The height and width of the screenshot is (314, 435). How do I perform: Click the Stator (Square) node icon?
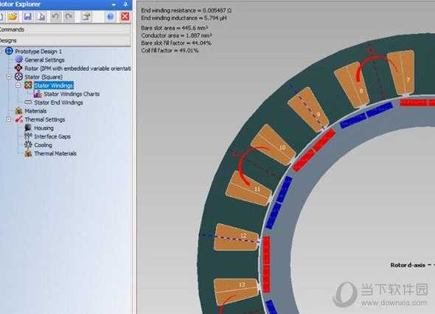[18, 76]
